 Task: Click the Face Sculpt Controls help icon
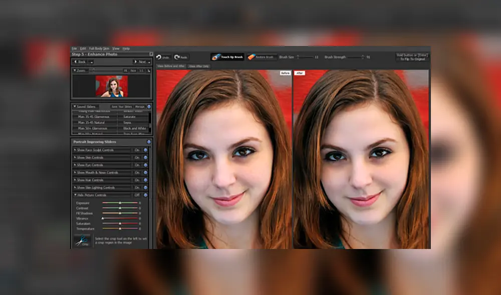(x=145, y=150)
